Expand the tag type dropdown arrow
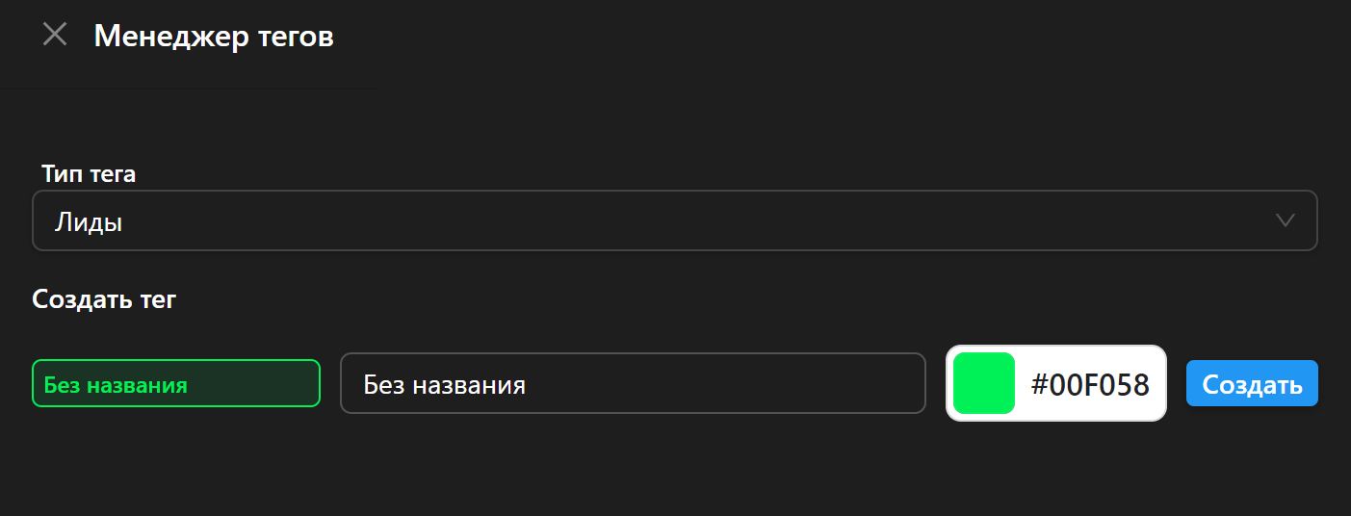 tap(1285, 220)
